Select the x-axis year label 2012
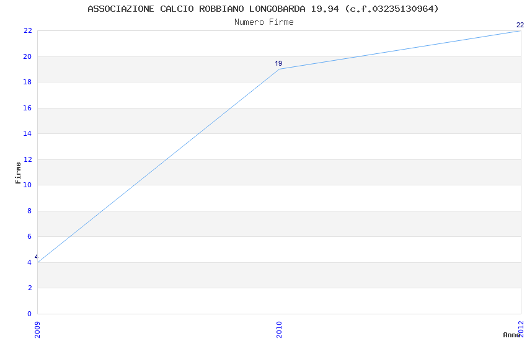The image size is (527, 341). tap(521, 329)
